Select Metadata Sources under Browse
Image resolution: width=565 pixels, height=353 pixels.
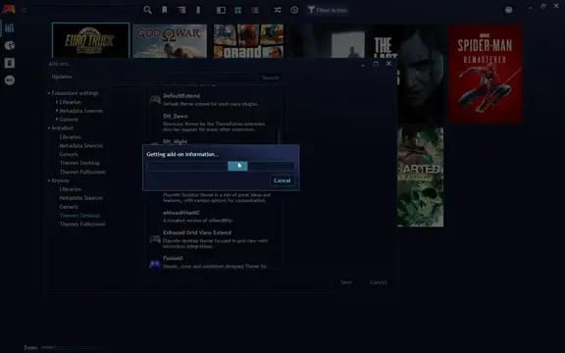81,198
